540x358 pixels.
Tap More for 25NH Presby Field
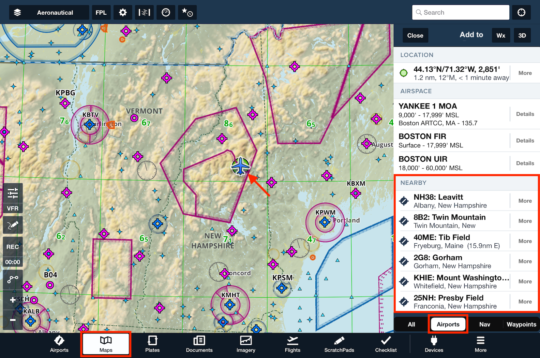point(525,302)
